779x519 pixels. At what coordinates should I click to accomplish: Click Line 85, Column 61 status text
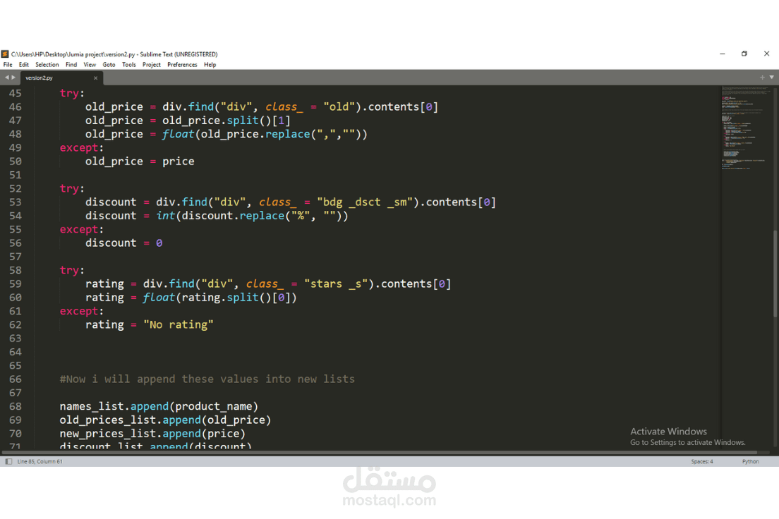click(40, 461)
